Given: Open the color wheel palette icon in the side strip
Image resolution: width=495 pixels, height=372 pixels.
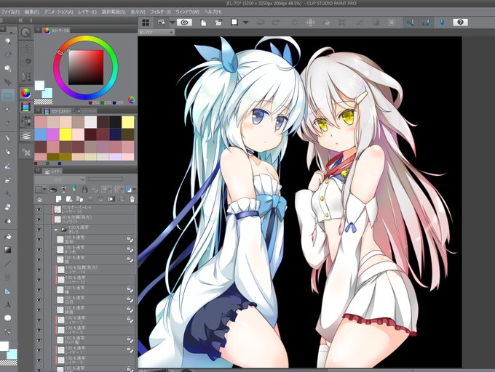Looking at the screenshot, I should point(25,93).
